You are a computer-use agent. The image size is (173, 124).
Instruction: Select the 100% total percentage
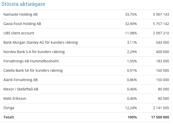click(132, 117)
